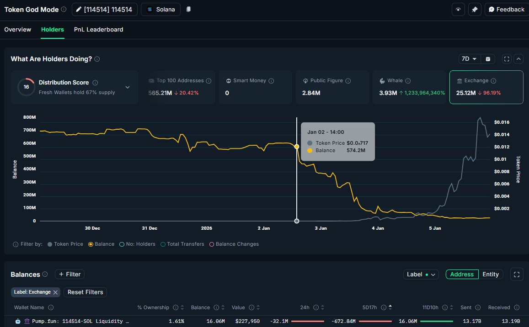Viewport: 529px width, 327px height.
Task: Open the calendar date picker beside 7D
Action: coord(488,58)
